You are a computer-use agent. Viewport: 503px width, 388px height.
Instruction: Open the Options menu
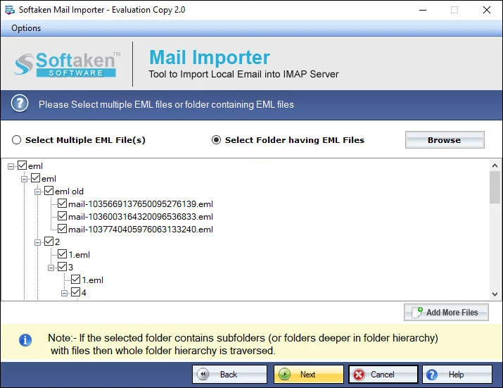click(x=26, y=28)
